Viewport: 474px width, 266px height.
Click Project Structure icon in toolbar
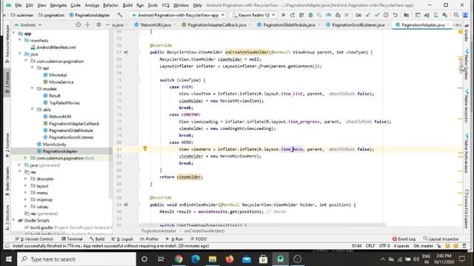(x=407, y=15)
